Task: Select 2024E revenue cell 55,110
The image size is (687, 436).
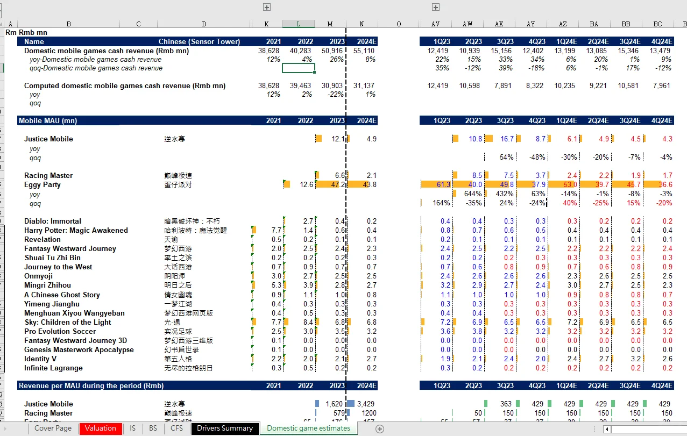Action: coord(364,51)
